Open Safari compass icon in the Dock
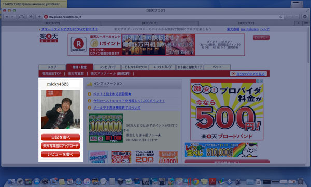Screen dimensions: 311x187 pos(78,181)
